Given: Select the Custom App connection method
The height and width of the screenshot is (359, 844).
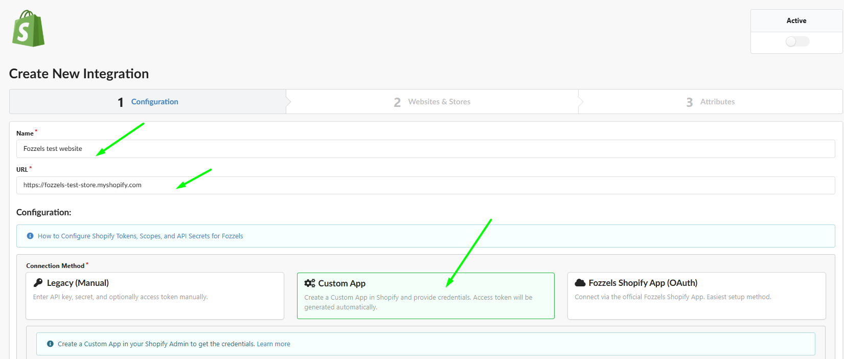Looking at the screenshot, I should click(x=426, y=296).
